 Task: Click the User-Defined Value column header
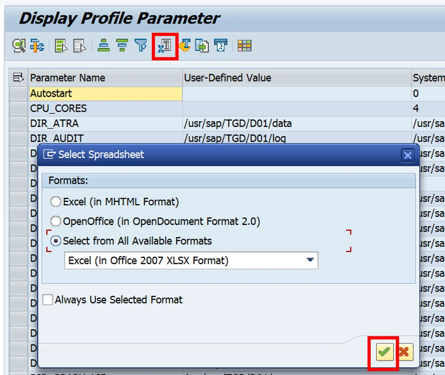297,78
